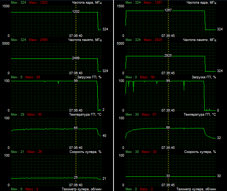Click 'Температура ГП, °C' title above the 65 graph
227x191 pixels.
click(x=85, y=115)
